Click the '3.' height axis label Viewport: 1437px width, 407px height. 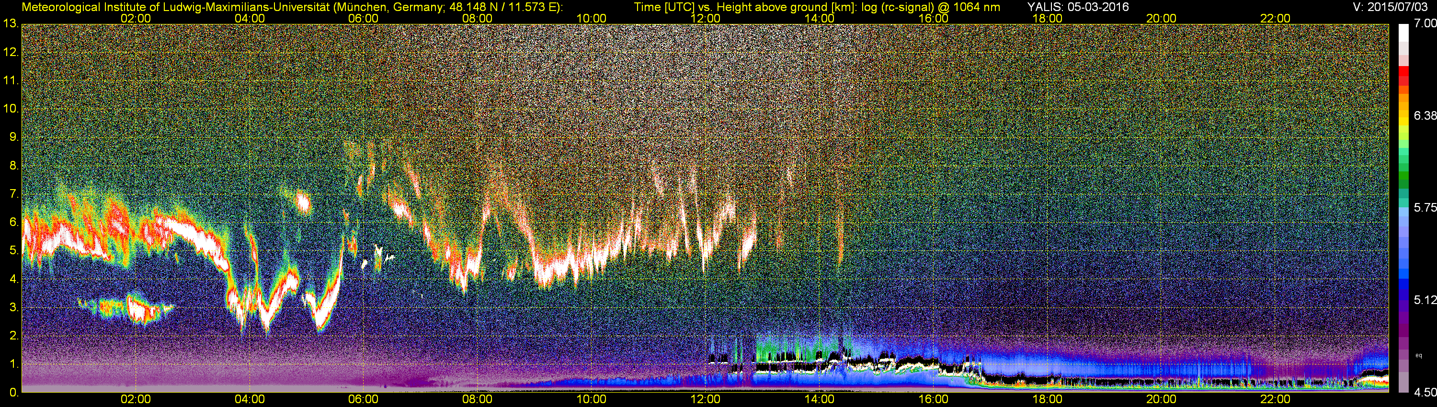14,308
